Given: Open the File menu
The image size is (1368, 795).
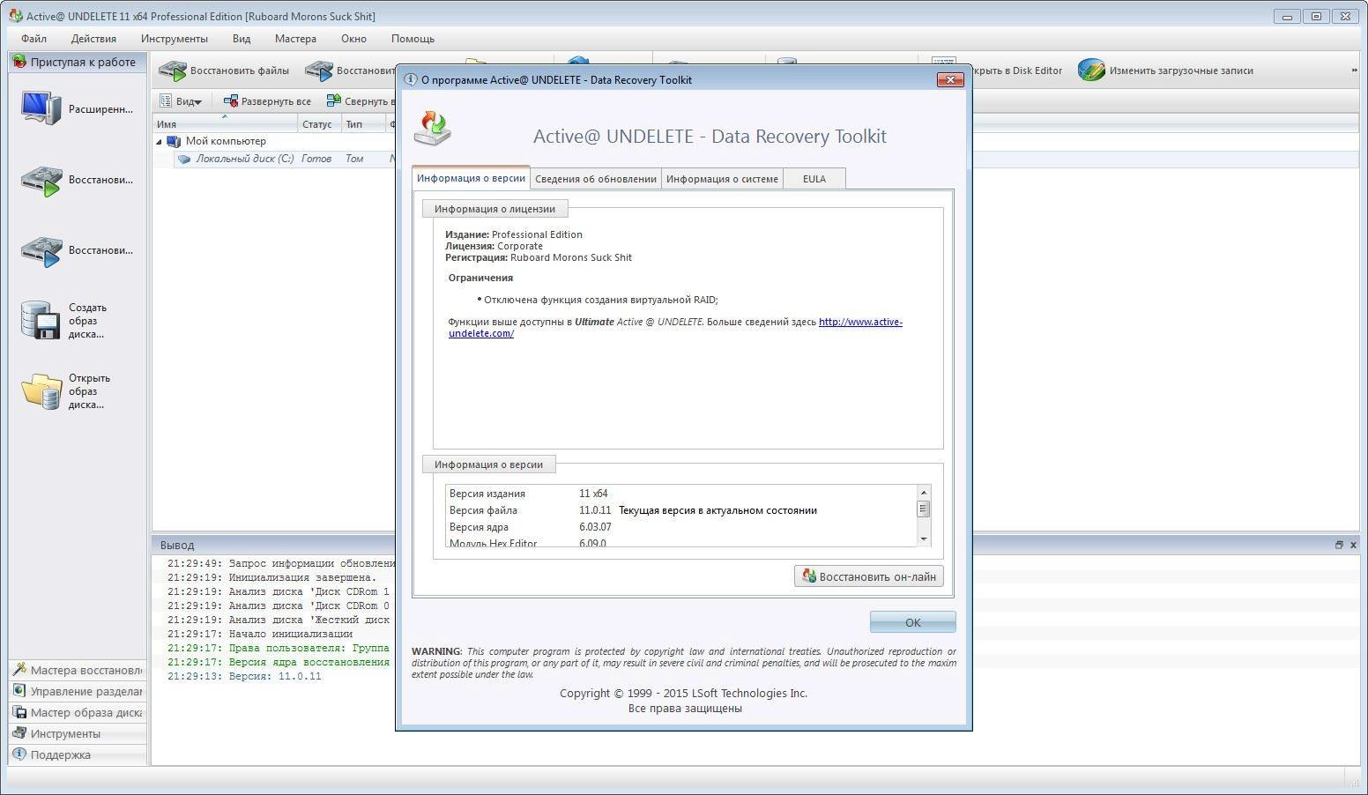Looking at the screenshot, I should pos(33,39).
